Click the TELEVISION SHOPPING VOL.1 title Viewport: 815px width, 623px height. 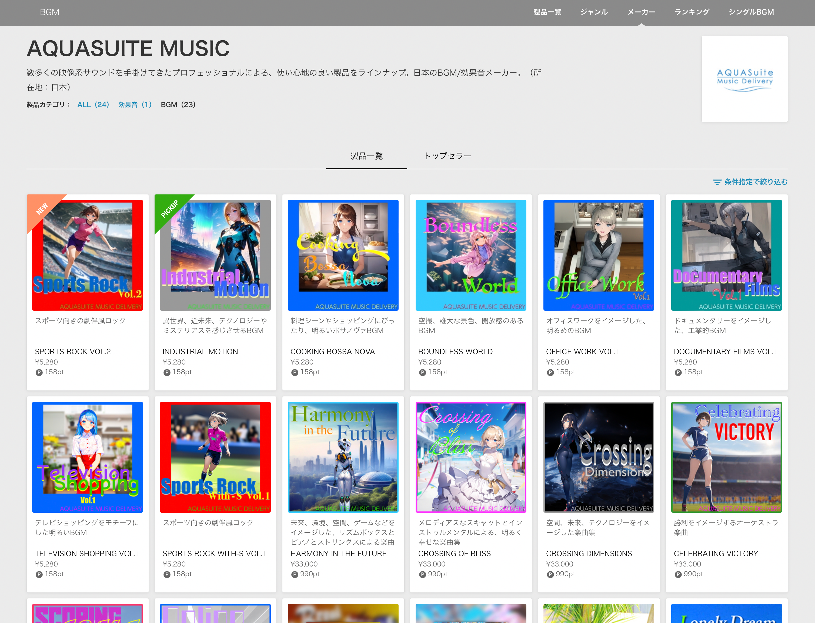pyautogui.click(x=87, y=554)
